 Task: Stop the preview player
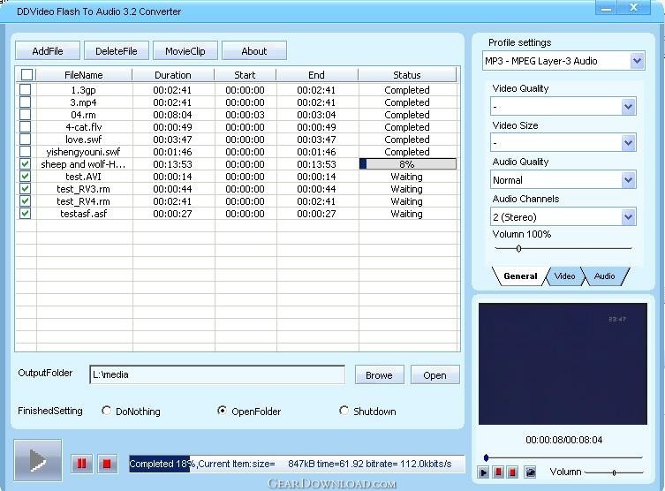512,472
